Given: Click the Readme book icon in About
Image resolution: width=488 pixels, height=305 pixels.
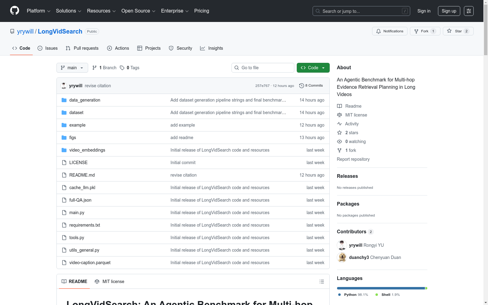Looking at the screenshot, I should 339,106.
